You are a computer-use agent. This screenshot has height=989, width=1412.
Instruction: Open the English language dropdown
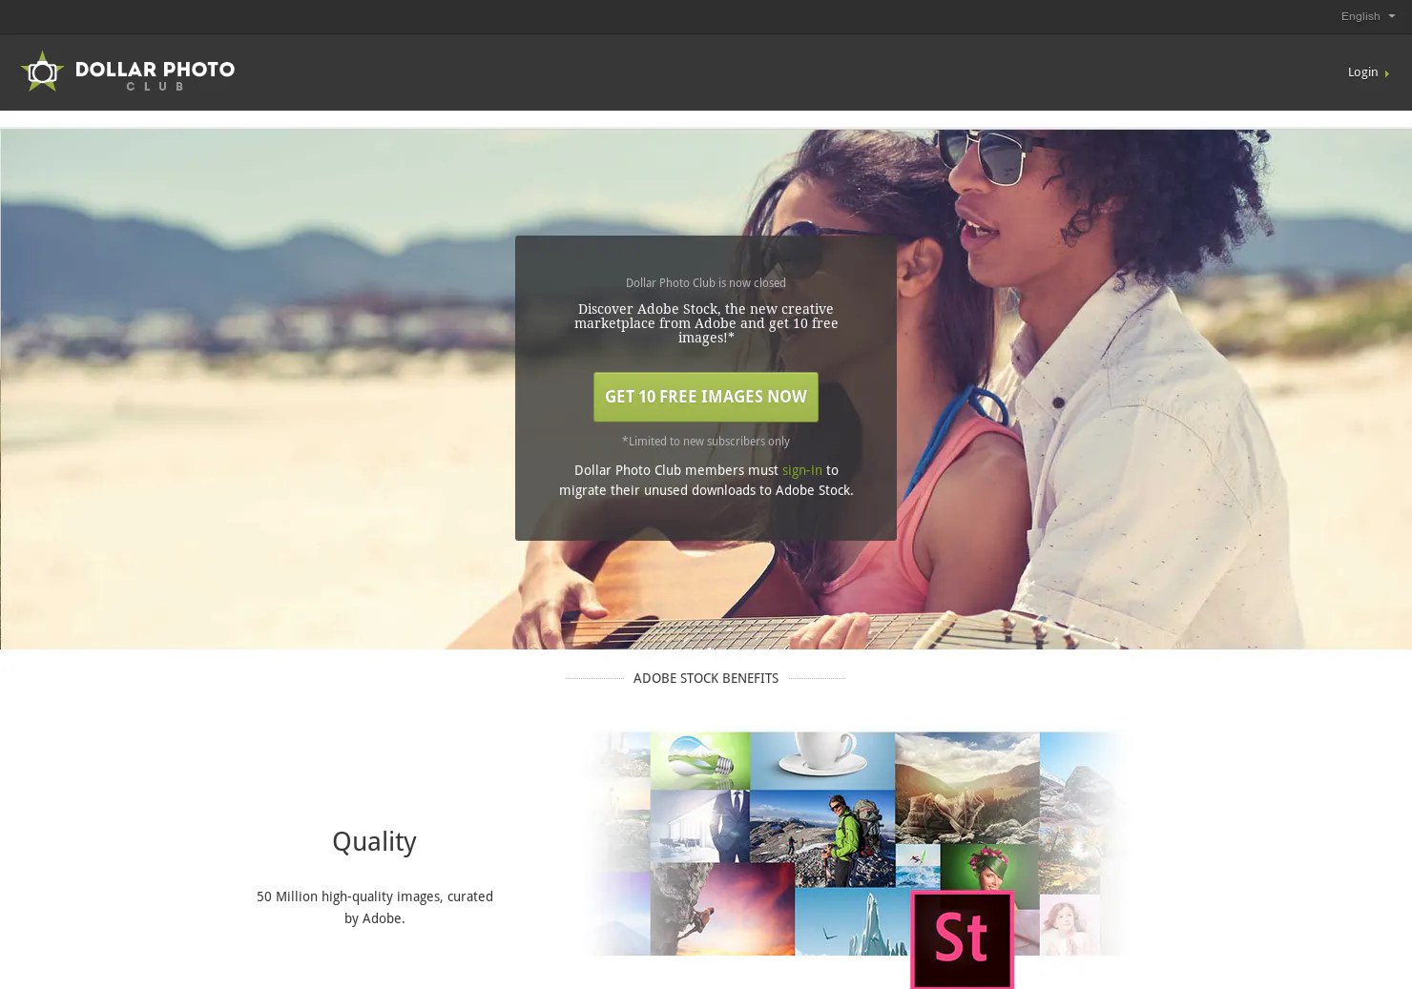[x=1367, y=16]
